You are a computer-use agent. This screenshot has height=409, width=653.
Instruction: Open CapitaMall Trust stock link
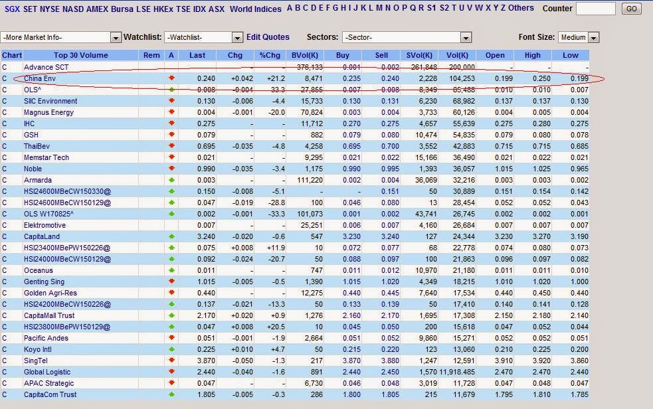(49, 315)
